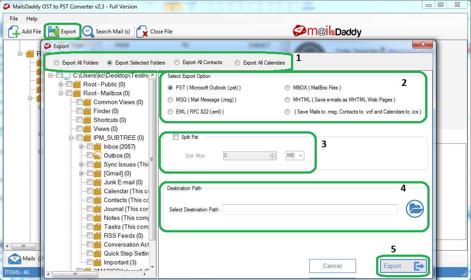Viewport: 471px width, 280px height.
Task: Enable the Split Pst checkbox
Action: (x=176, y=137)
